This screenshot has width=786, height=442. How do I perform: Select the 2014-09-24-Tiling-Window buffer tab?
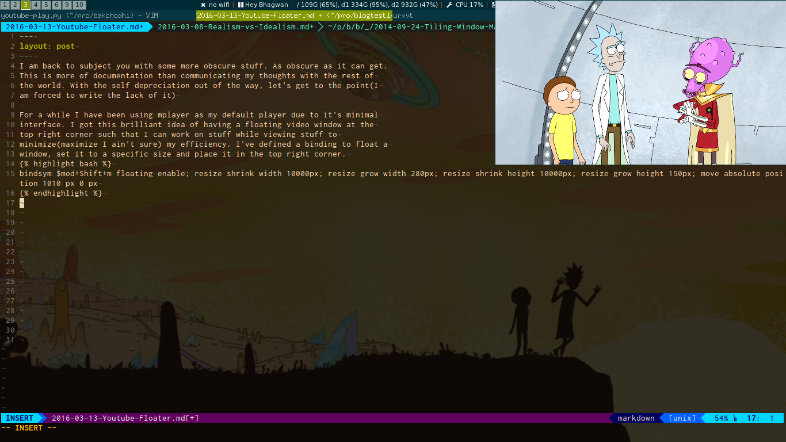coord(411,26)
